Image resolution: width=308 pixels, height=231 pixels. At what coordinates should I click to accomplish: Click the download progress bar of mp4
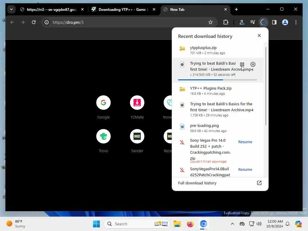point(217,80)
